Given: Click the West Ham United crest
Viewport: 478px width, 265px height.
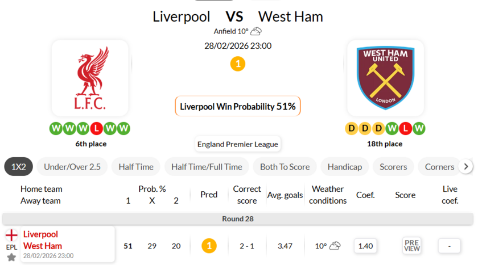Looking at the screenshot, I should point(385,78).
